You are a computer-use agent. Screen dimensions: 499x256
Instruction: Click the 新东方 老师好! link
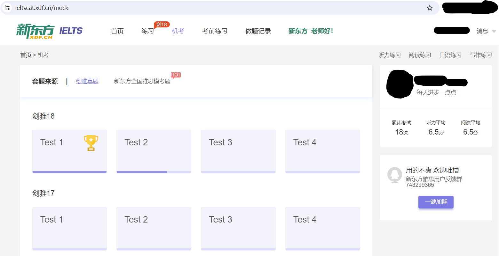311,31
